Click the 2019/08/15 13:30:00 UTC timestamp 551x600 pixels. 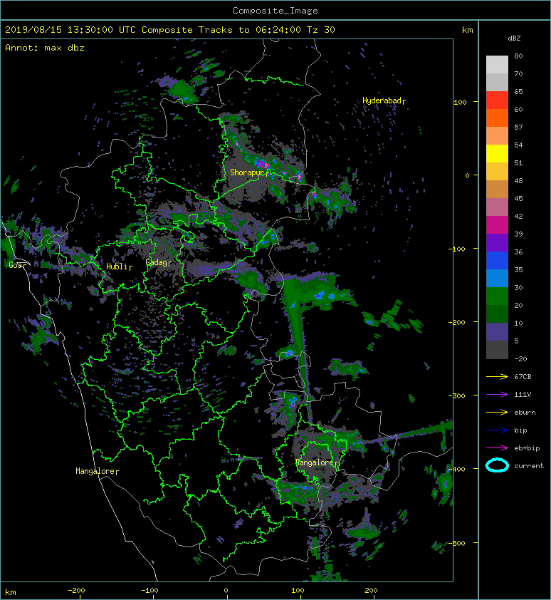(x=70, y=30)
